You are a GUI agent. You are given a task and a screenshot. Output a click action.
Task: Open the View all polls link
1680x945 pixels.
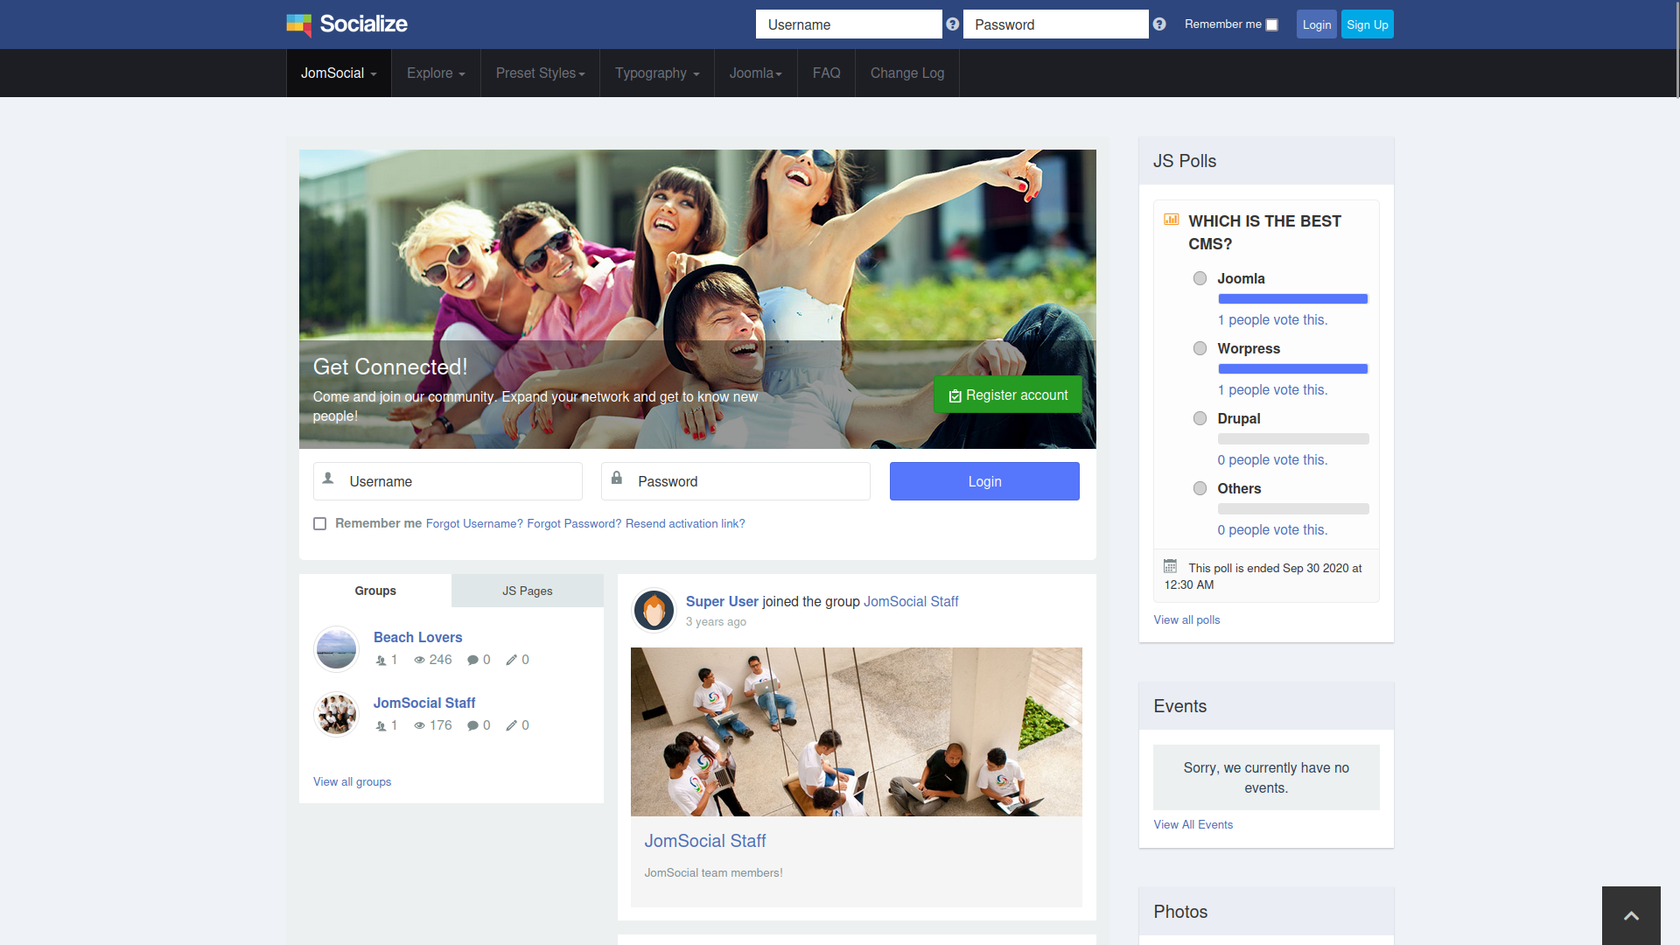[1186, 619]
